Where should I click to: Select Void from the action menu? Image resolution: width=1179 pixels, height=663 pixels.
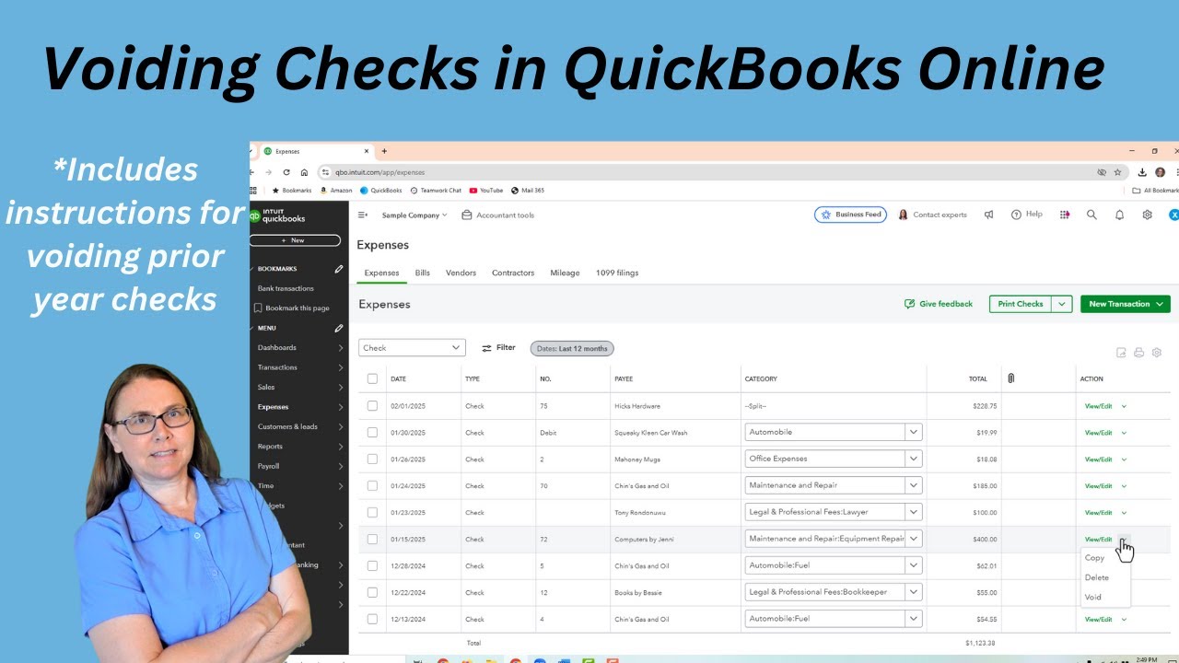click(x=1093, y=597)
